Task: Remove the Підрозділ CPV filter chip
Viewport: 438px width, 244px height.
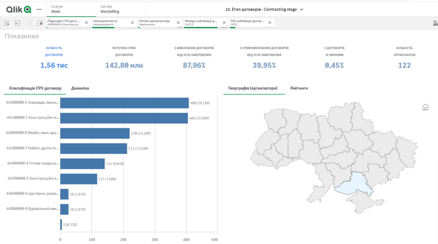Action: click(86, 23)
